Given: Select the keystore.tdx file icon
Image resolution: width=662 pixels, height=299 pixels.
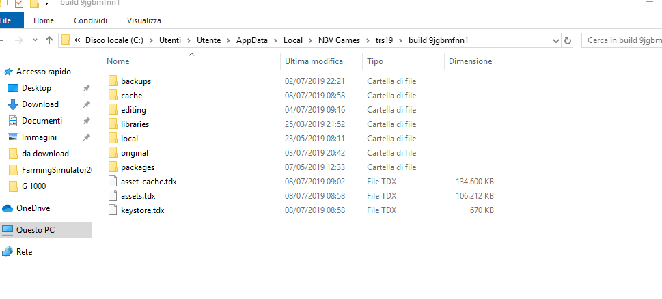Looking at the screenshot, I should pyautogui.click(x=112, y=210).
